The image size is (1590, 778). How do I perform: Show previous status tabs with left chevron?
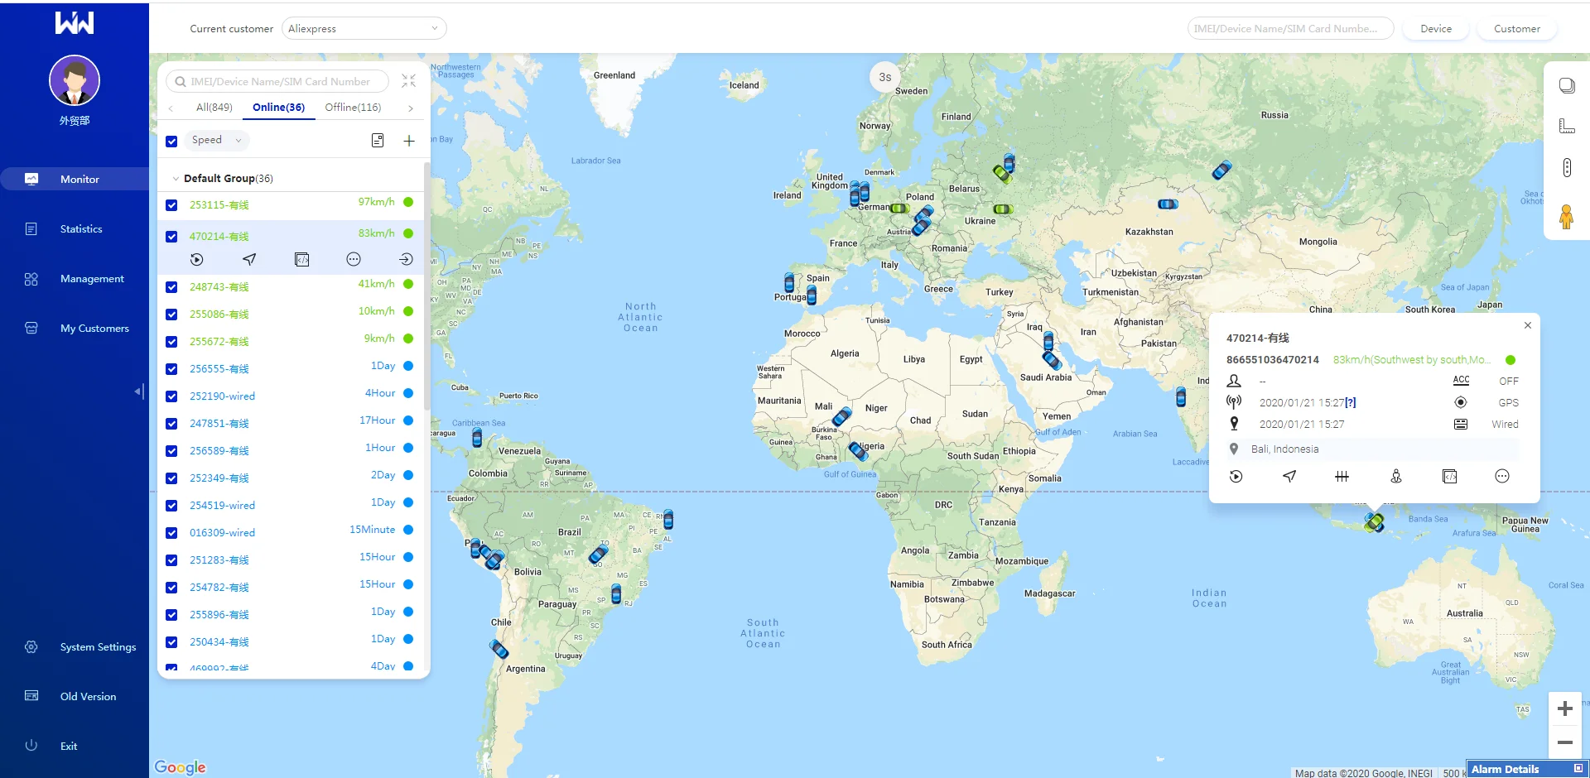(x=171, y=108)
